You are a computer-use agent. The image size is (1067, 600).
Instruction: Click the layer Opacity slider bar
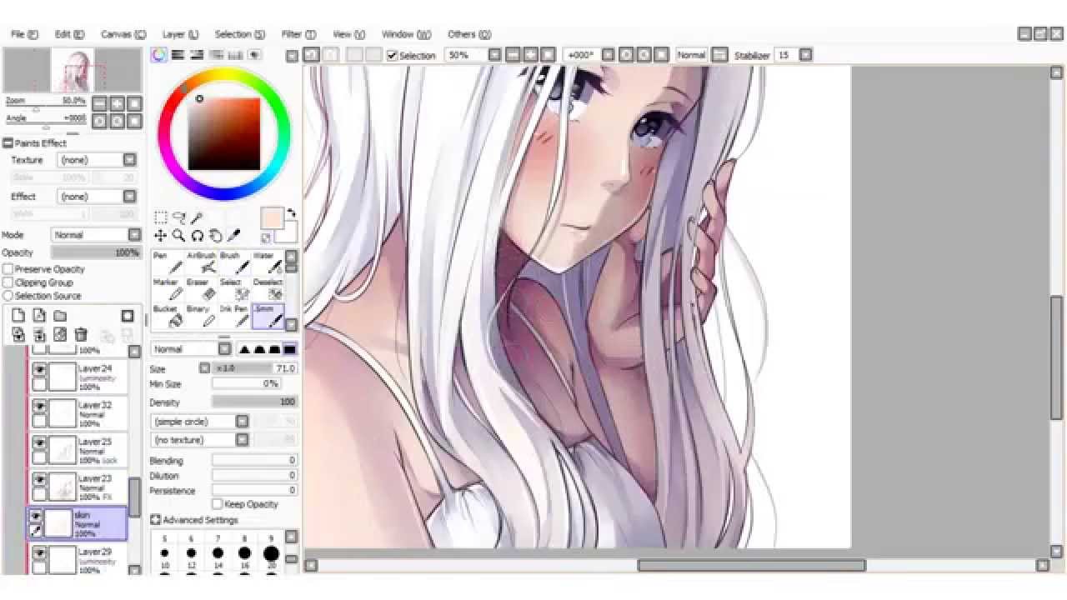(95, 252)
